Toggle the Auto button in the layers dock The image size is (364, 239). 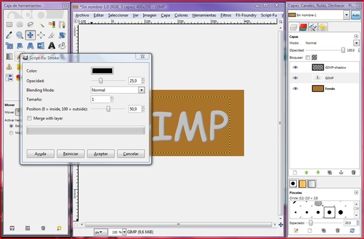[x=355, y=15]
